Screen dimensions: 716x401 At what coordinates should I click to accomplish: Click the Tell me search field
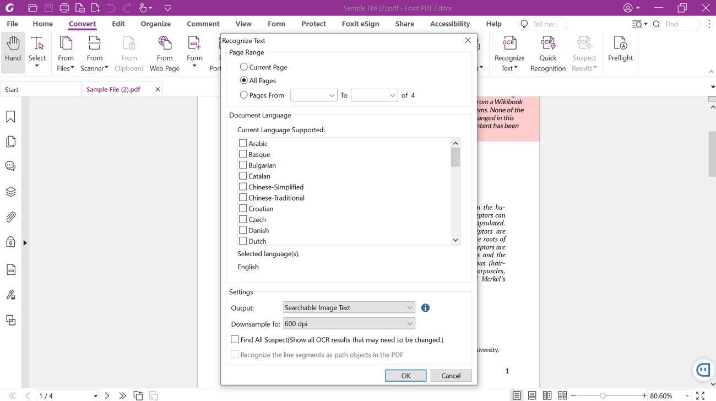click(x=543, y=24)
